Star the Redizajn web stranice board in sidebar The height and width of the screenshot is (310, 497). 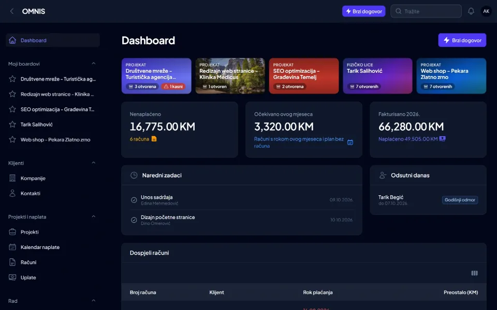(x=12, y=94)
